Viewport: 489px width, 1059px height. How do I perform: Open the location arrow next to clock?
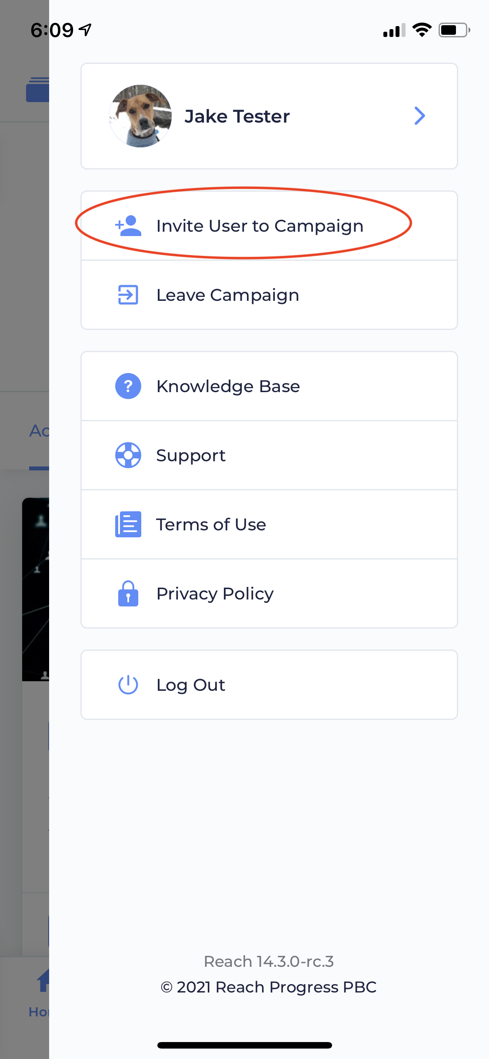click(x=85, y=29)
